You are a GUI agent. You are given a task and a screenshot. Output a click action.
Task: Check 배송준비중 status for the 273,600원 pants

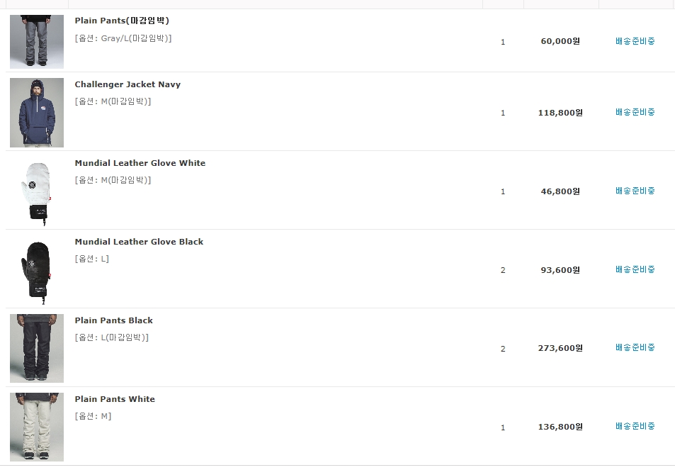[x=635, y=347]
